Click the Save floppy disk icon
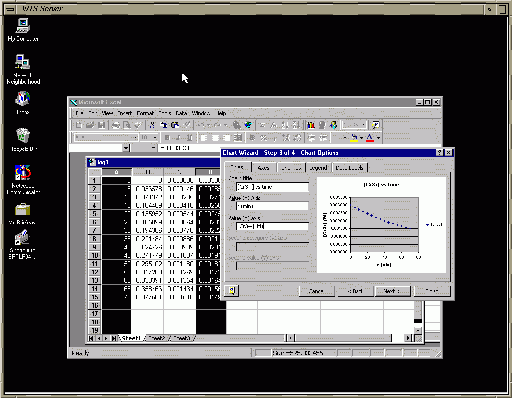Viewport: 512px width, 398px height. coord(102,125)
